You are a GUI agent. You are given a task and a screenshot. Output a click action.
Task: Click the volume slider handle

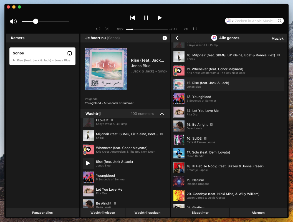pyautogui.click(x=36, y=21)
